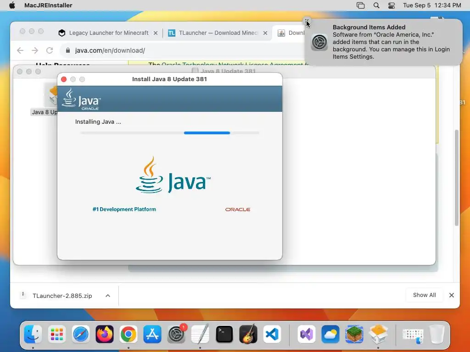Open the App Store dock icon
The width and height of the screenshot is (470, 352).
[152, 334]
